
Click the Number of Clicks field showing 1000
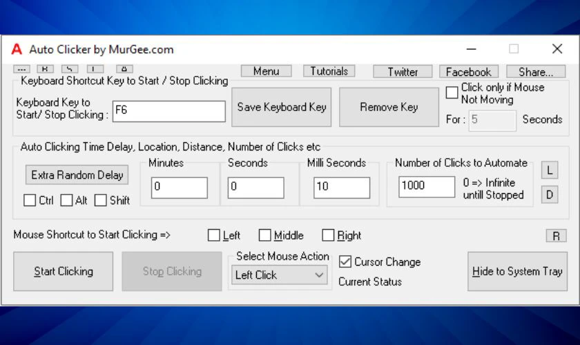pyautogui.click(x=427, y=187)
